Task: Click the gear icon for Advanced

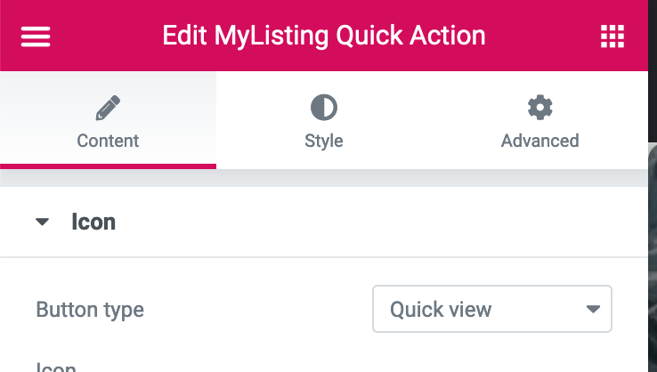Action: coord(539,108)
